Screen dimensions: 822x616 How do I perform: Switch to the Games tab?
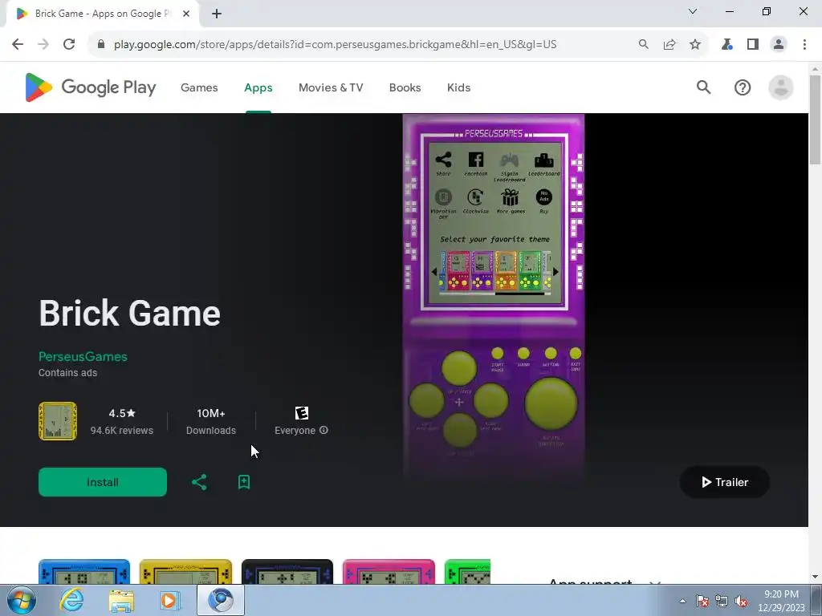[x=199, y=87]
